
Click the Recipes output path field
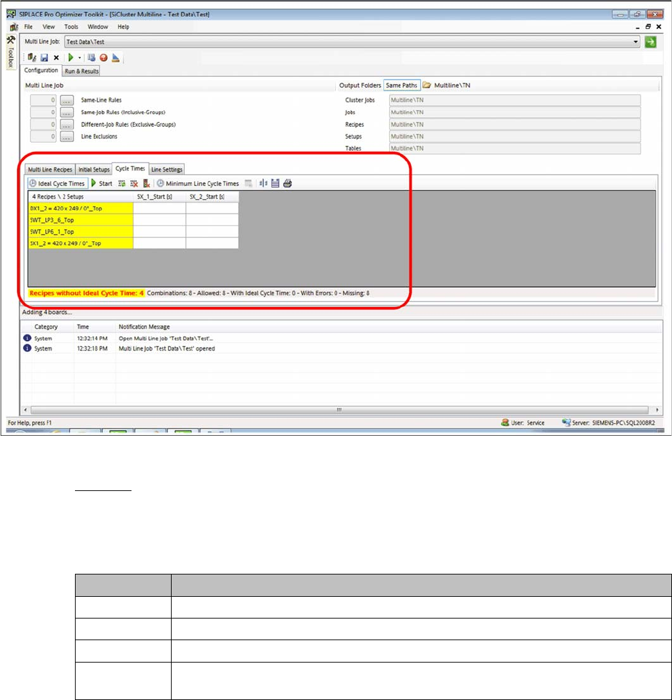point(514,124)
